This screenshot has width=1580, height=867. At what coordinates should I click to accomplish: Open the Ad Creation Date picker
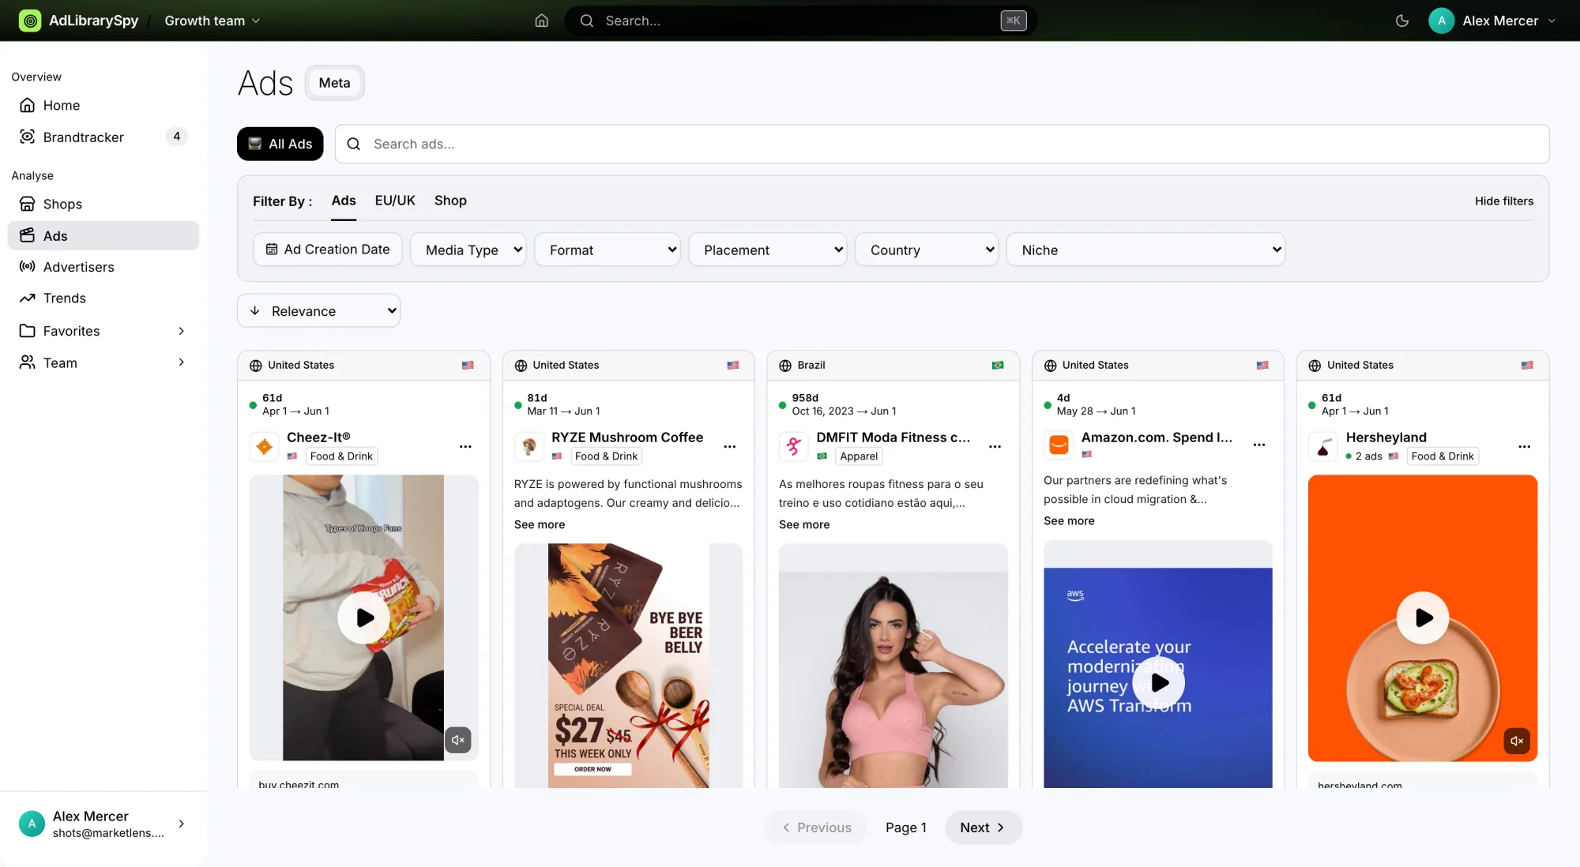(x=327, y=250)
